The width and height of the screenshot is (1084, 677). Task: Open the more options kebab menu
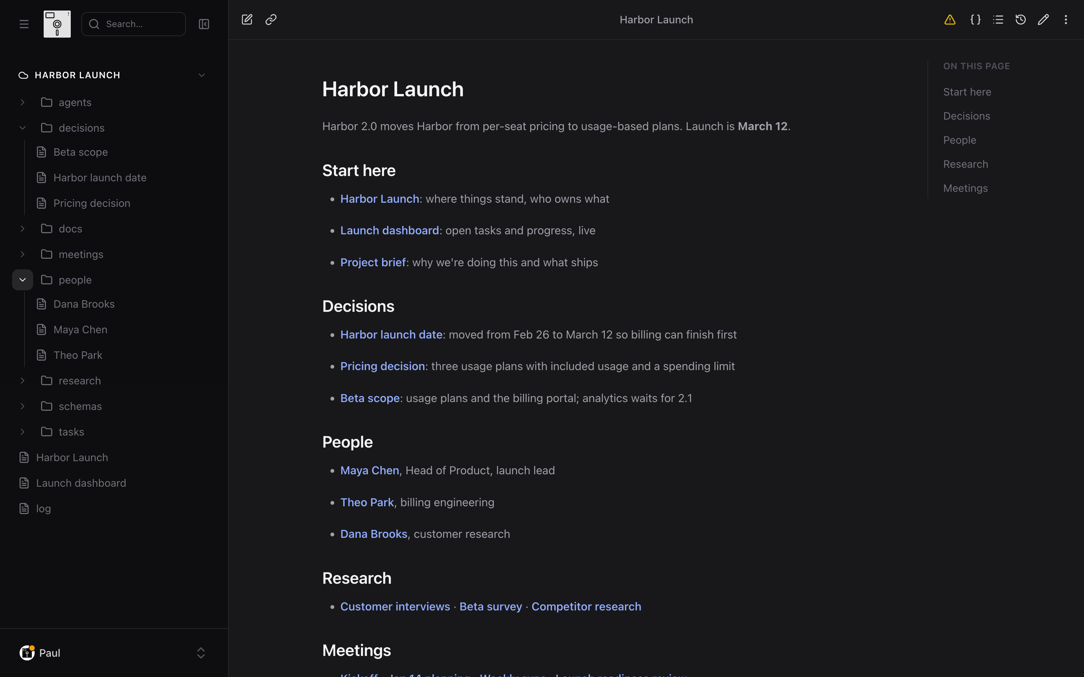tap(1066, 20)
